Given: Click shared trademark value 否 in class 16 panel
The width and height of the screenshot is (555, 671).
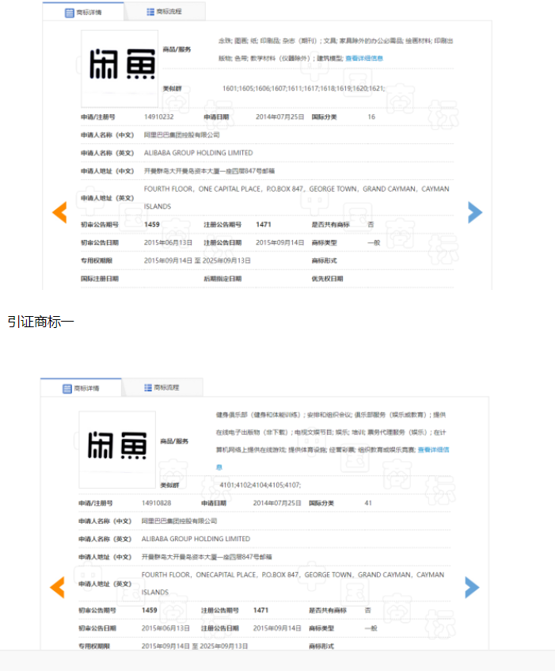Looking at the screenshot, I should [371, 224].
